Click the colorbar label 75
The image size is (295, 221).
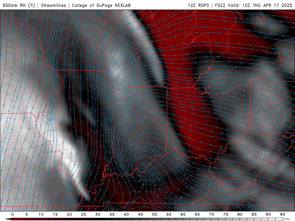click(226, 214)
